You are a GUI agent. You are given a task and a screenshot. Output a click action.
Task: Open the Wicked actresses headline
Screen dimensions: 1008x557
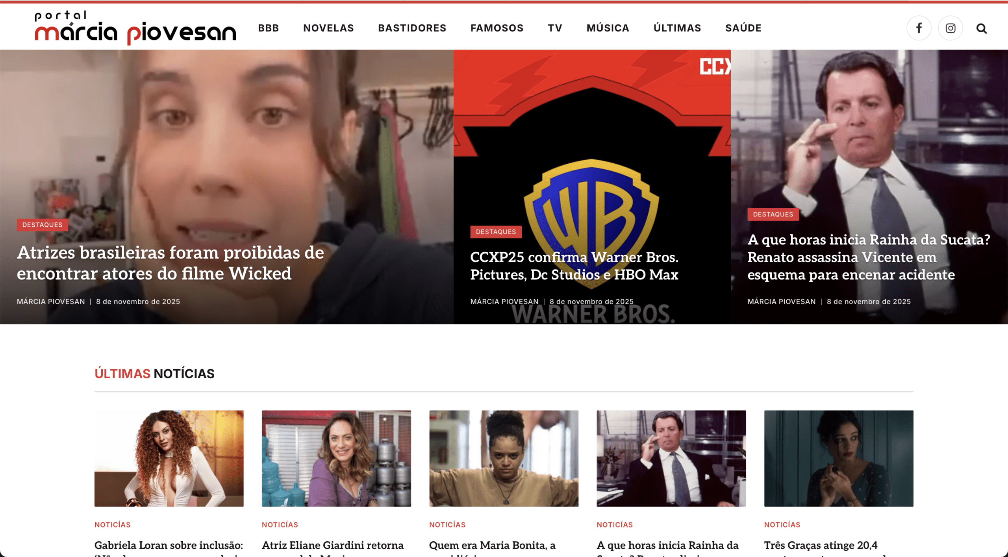coord(170,263)
